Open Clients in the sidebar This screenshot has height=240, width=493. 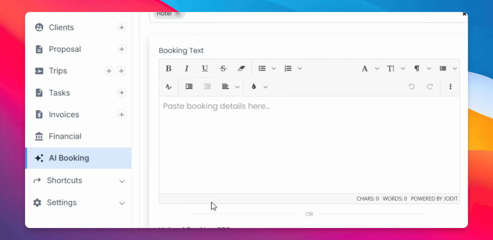(x=61, y=27)
